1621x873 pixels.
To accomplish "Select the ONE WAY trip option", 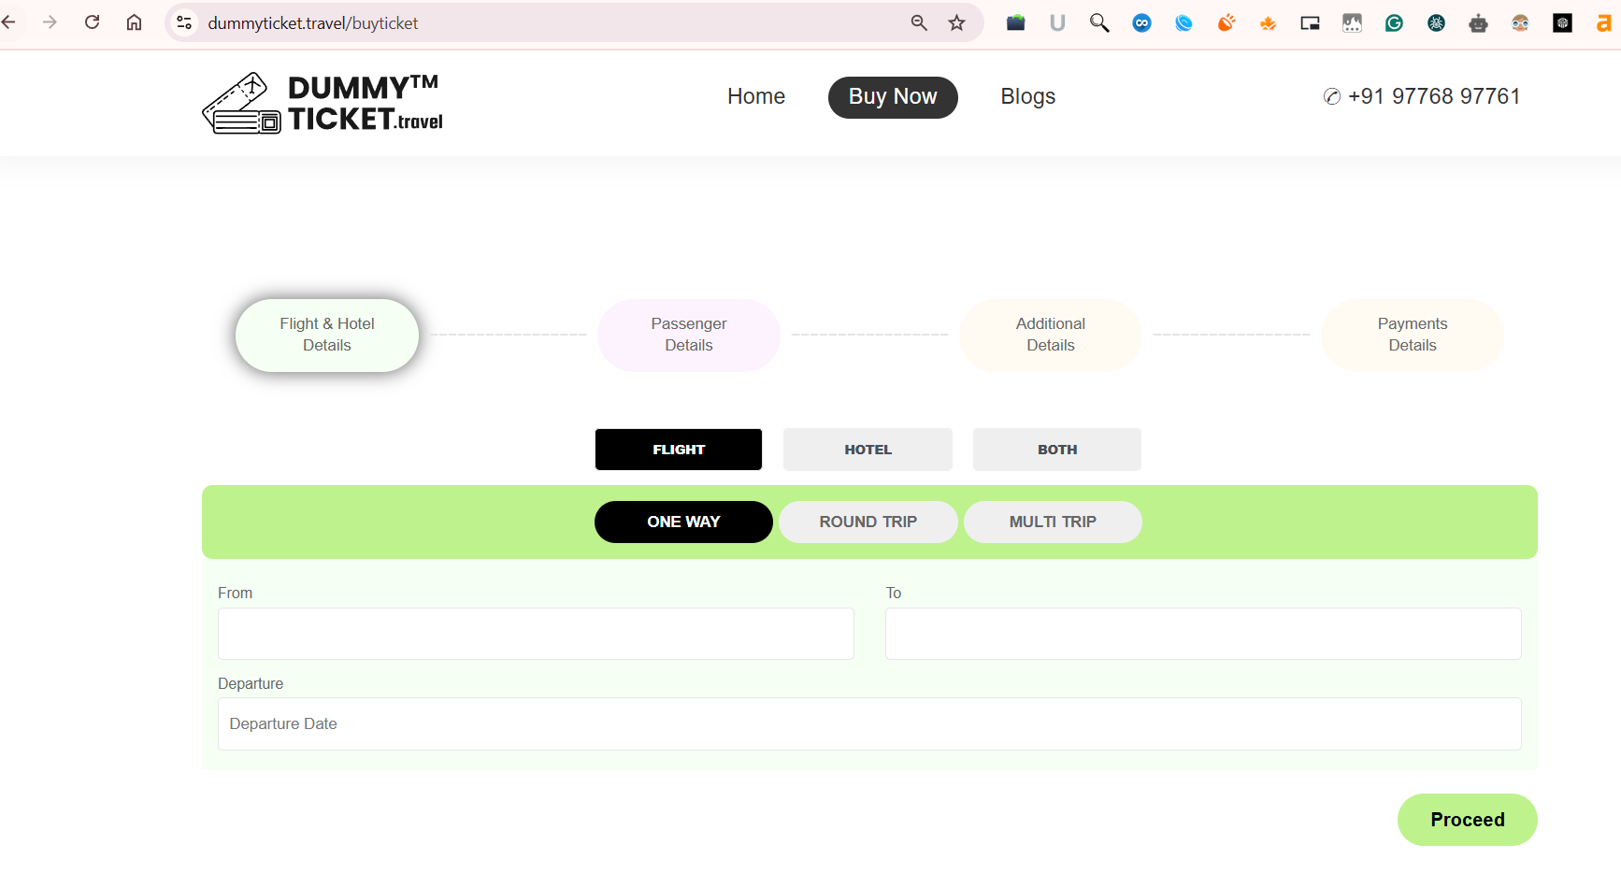I will coord(683,522).
